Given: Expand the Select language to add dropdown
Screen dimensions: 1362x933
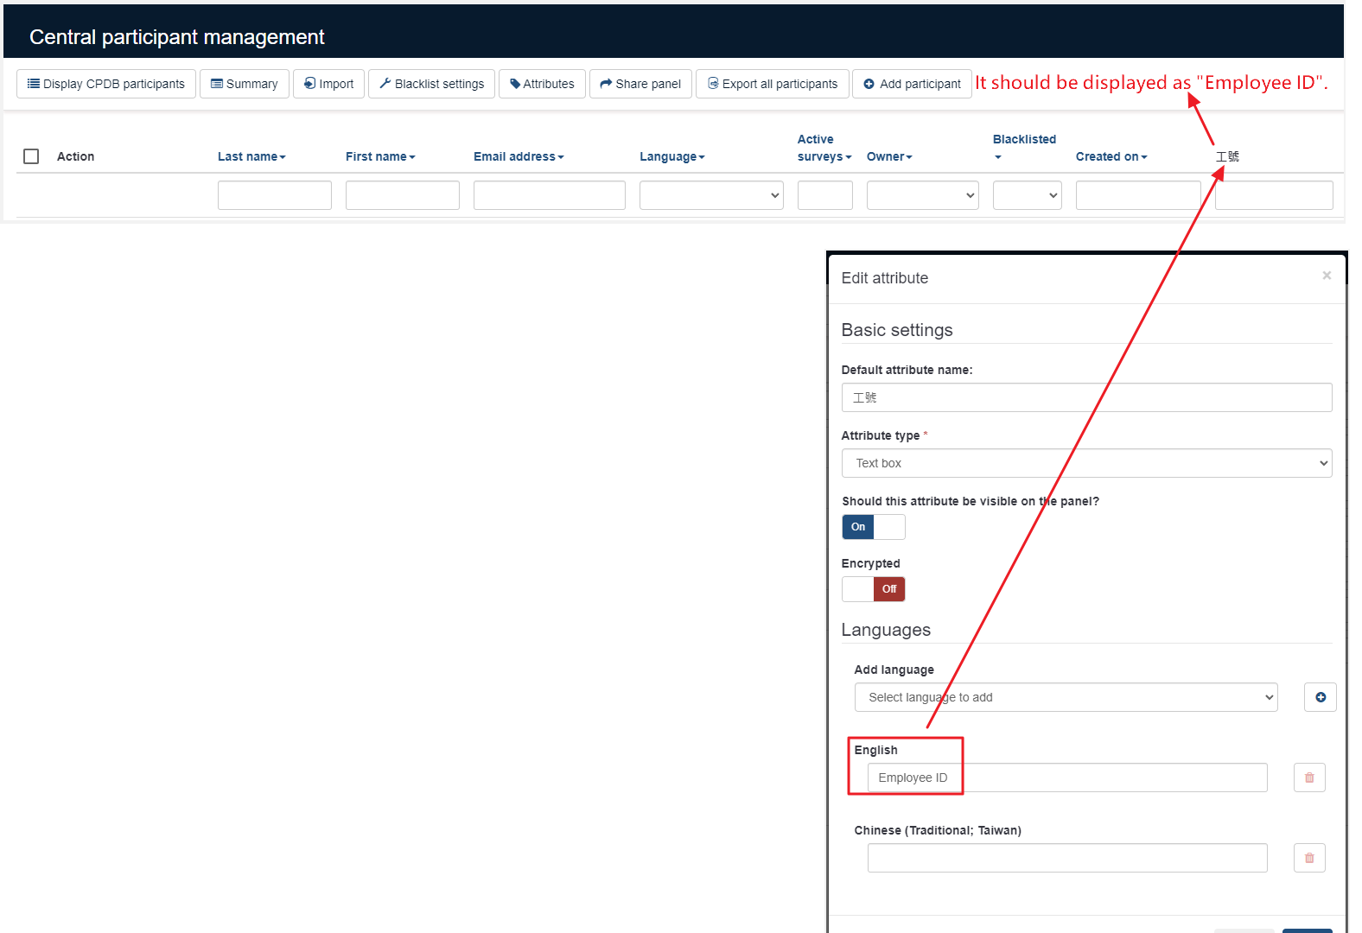Looking at the screenshot, I should coord(1066,697).
